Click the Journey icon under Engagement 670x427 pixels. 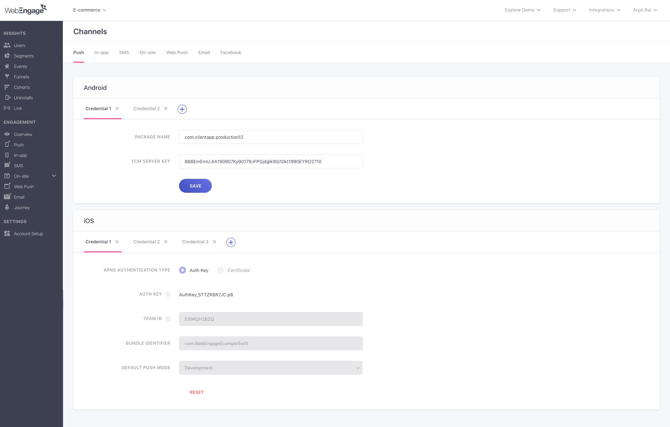point(7,207)
